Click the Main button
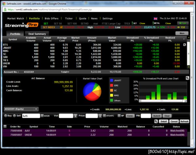The height and width of the screenshot is (155, 196). (182, 33)
